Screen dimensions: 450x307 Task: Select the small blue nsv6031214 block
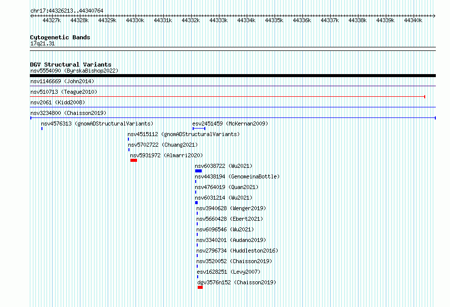click(196, 203)
